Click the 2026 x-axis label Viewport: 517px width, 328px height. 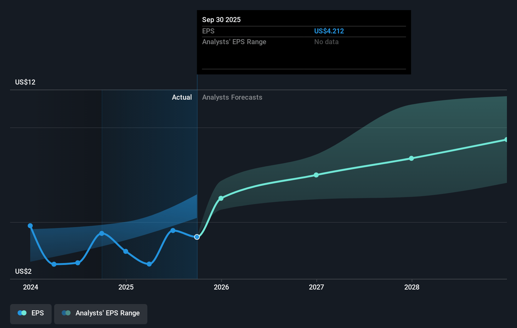[221, 287]
